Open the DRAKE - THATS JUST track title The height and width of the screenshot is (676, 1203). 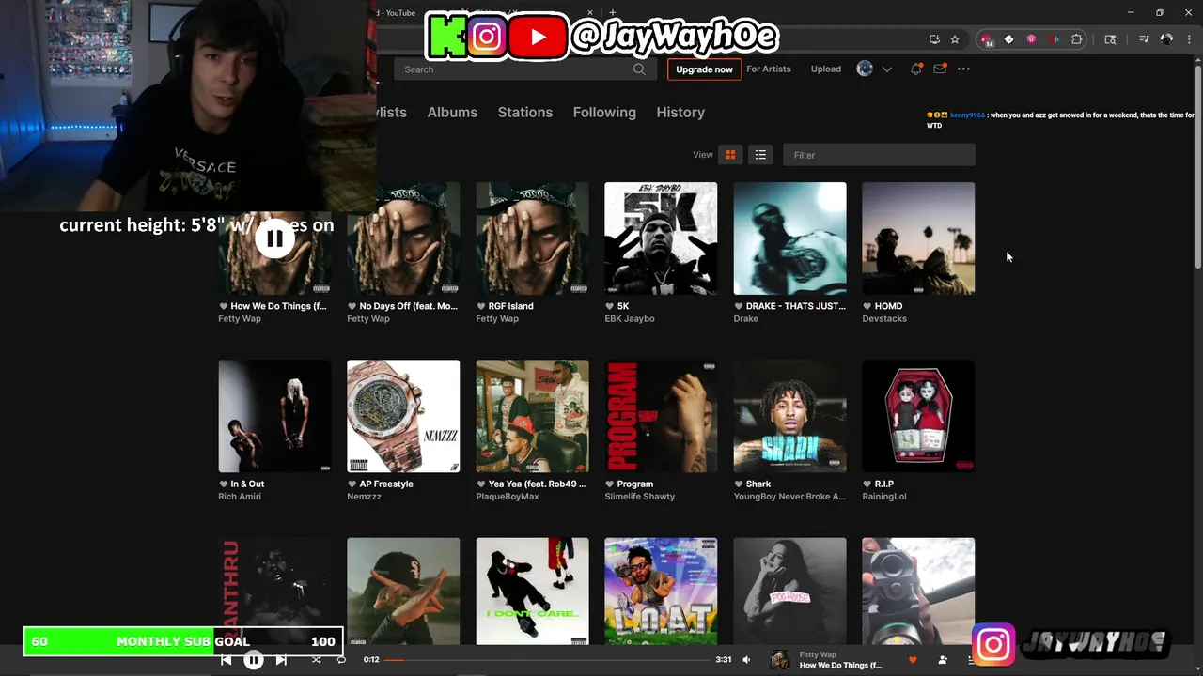(796, 306)
